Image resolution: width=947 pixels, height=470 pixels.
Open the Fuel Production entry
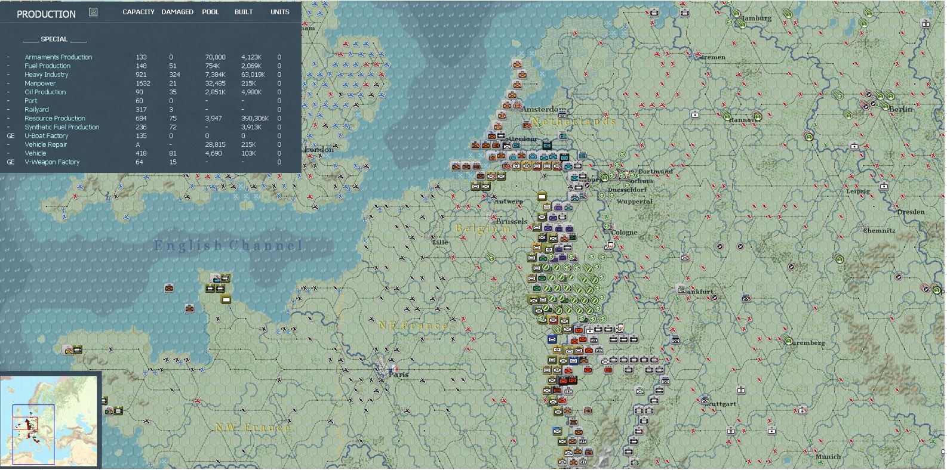[x=47, y=66]
